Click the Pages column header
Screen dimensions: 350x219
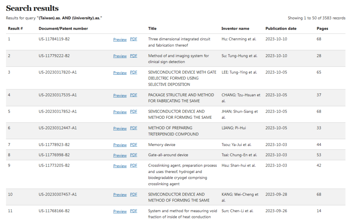[322, 29]
